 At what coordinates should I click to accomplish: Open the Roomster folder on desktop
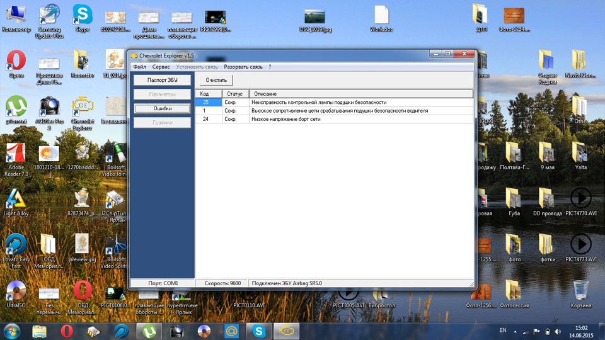pyautogui.click(x=82, y=64)
